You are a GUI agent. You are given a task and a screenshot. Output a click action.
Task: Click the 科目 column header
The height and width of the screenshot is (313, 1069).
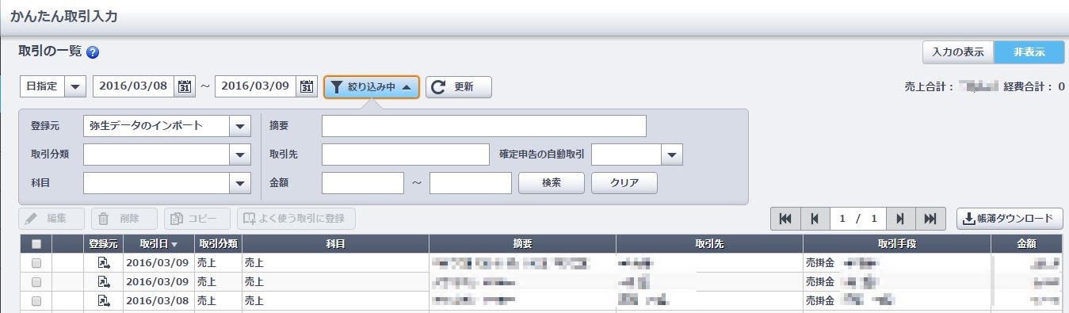(335, 244)
